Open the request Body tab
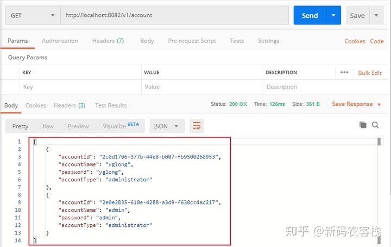The width and height of the screenshot is (391, 247). point(147,41)
